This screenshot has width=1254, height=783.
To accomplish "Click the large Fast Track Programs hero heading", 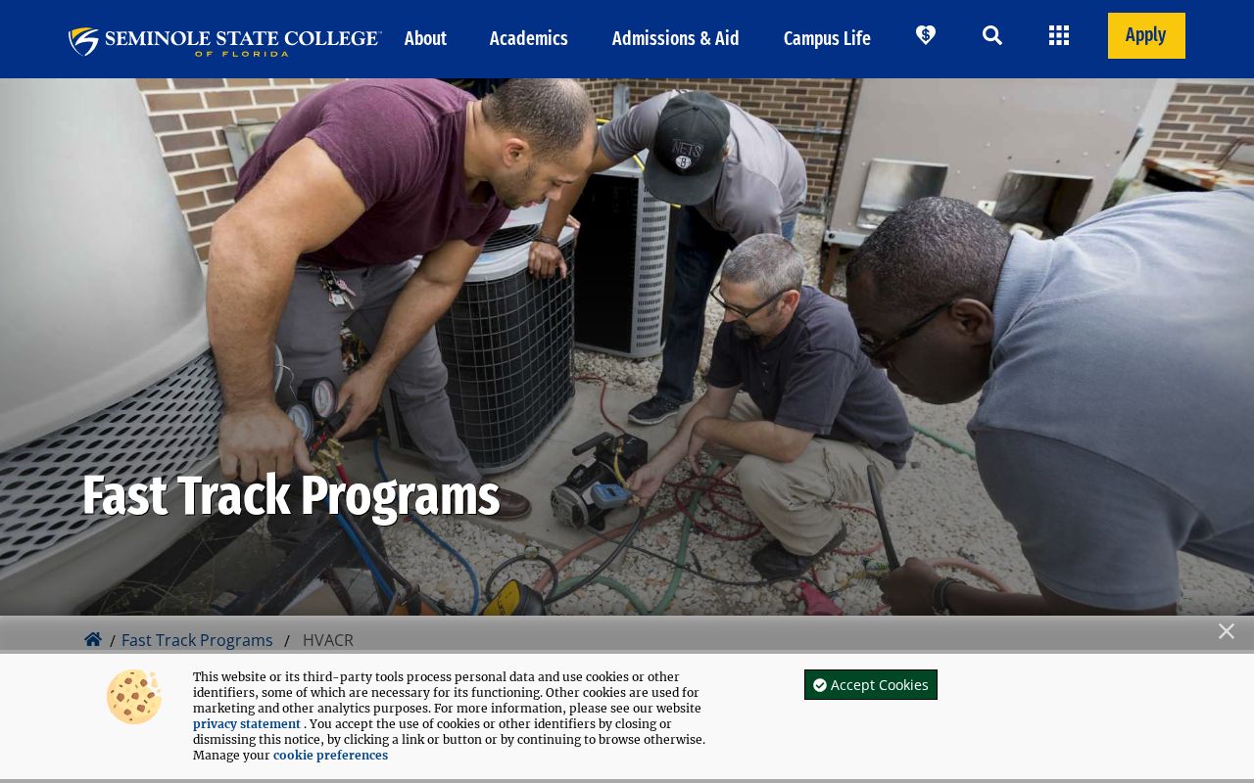I will 291,495.
